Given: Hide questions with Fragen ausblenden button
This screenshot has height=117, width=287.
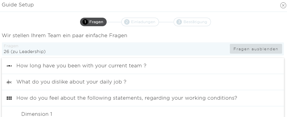Looking at the screenshot, I should 256,49.
